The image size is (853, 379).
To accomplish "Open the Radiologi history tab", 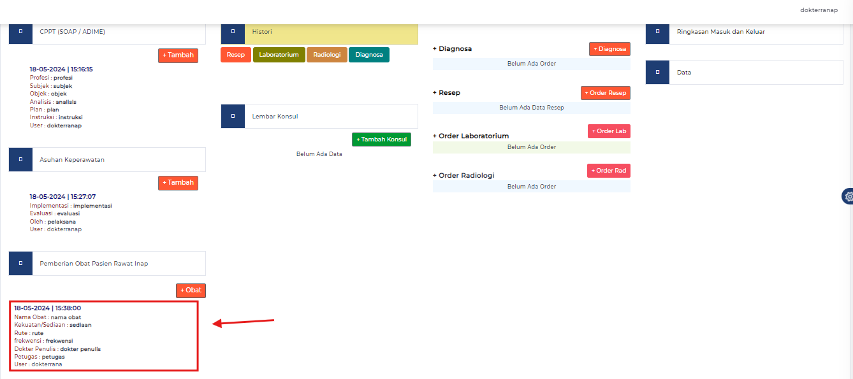I will coord(327,55).
